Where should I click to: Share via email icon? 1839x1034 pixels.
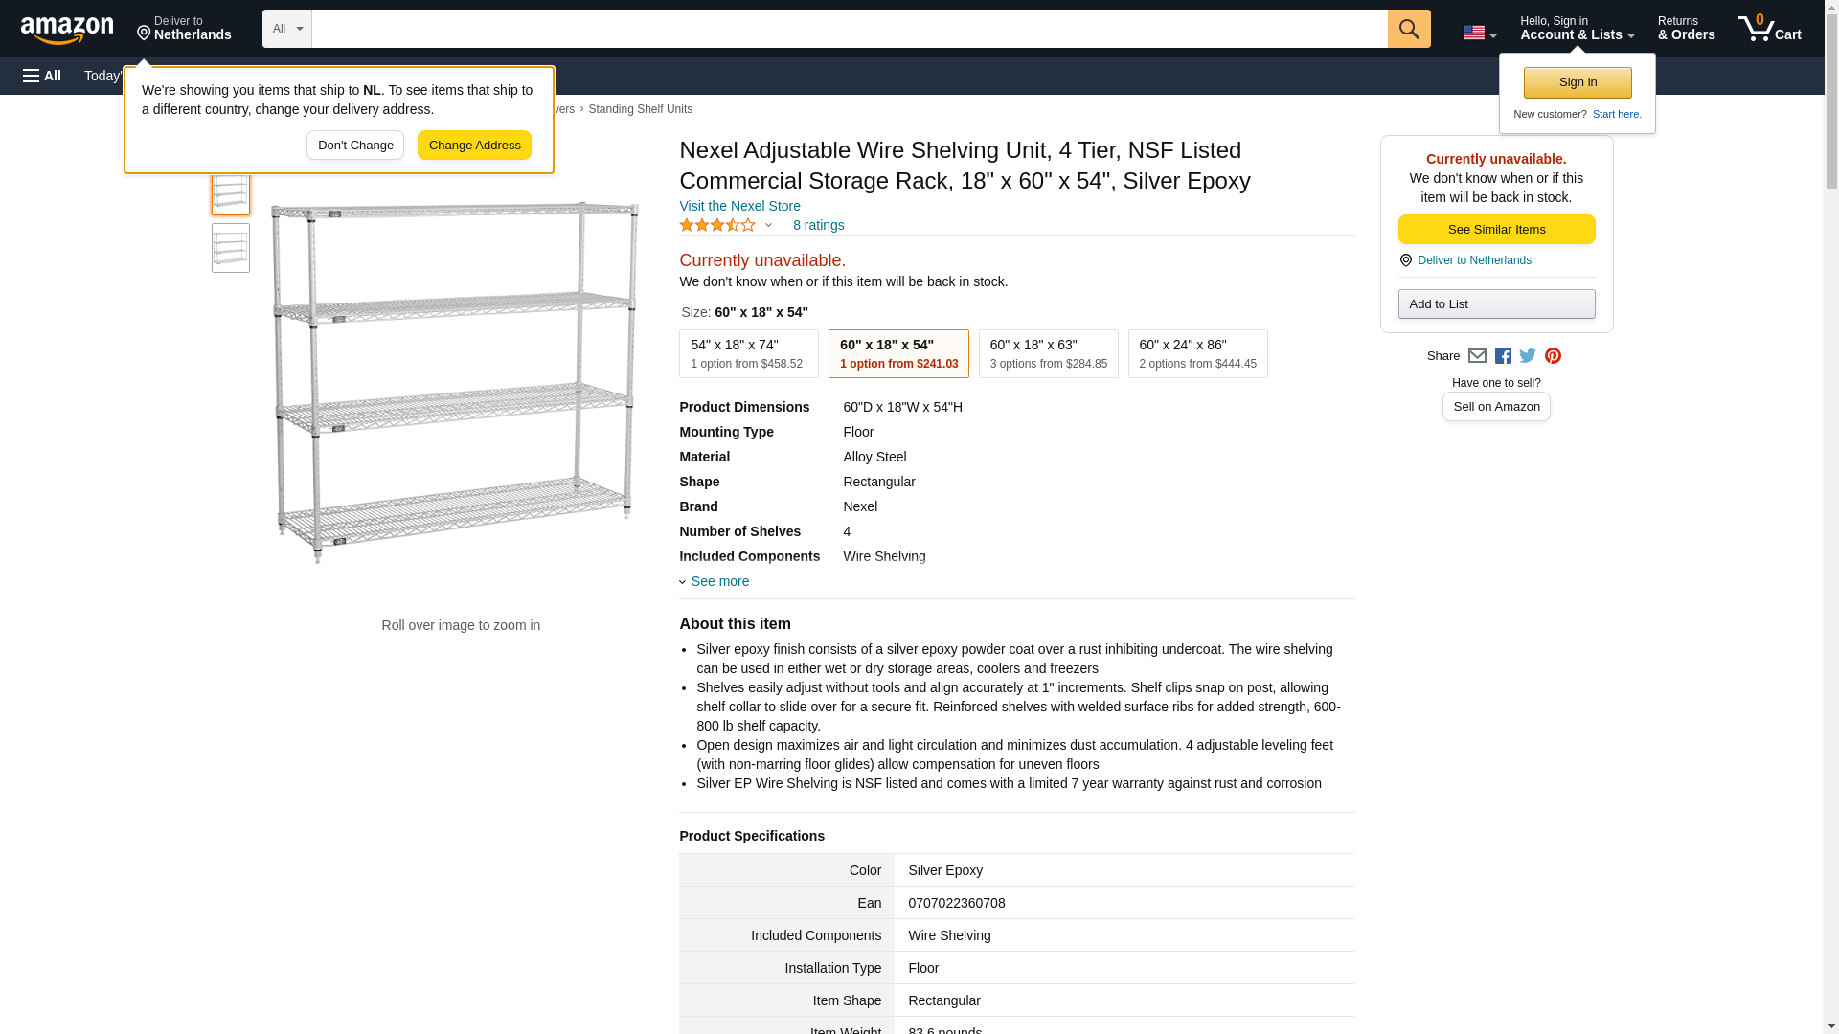pos(1477,356)
